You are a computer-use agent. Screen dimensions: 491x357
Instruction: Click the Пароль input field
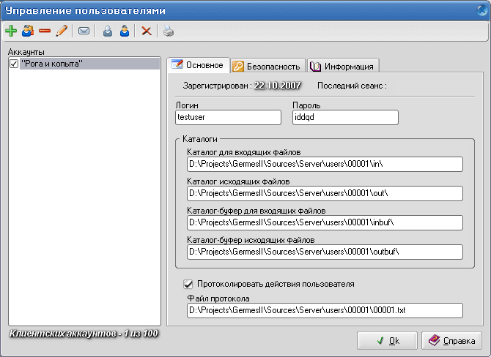[x=345, y=117]
